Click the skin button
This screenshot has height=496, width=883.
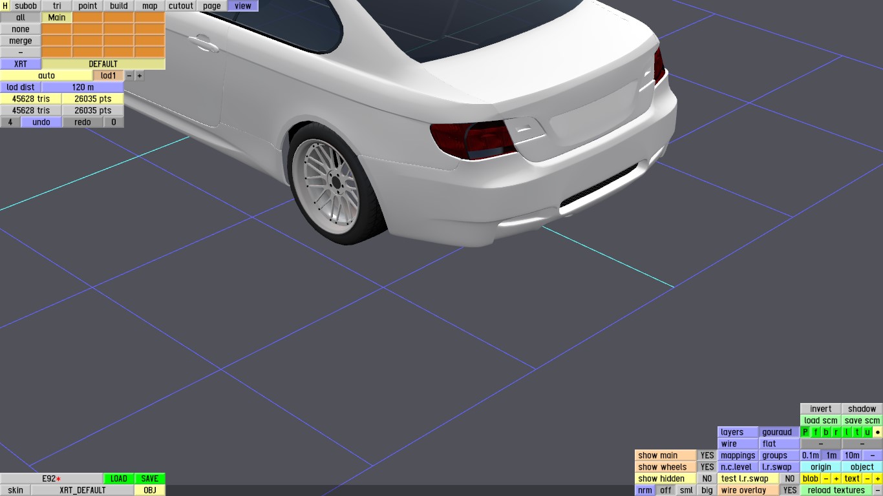(x=16, y=490)
